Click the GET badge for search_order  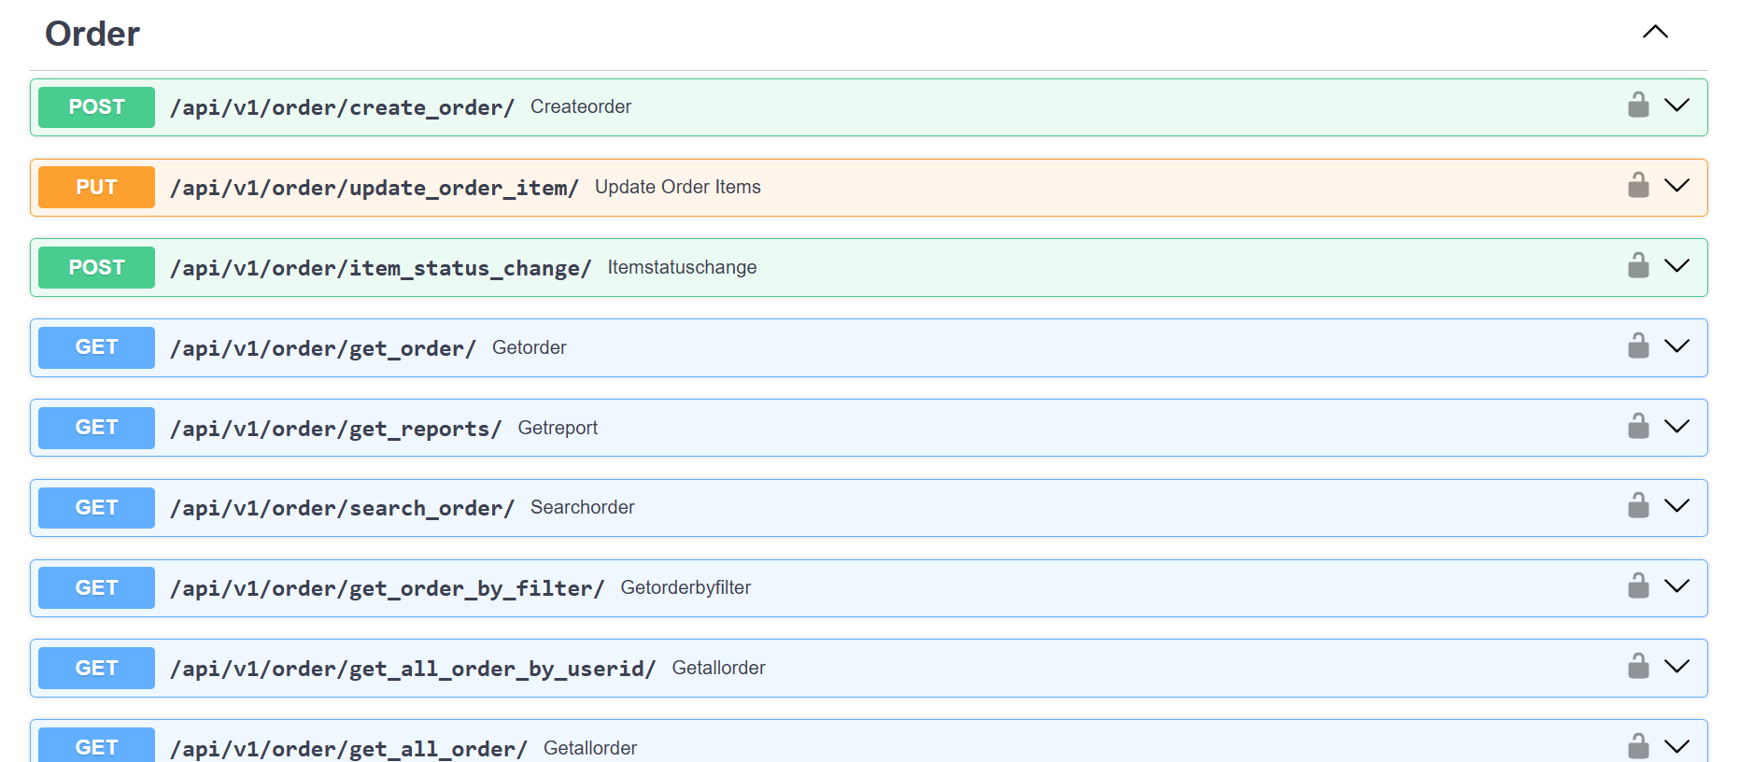point(96,508)
